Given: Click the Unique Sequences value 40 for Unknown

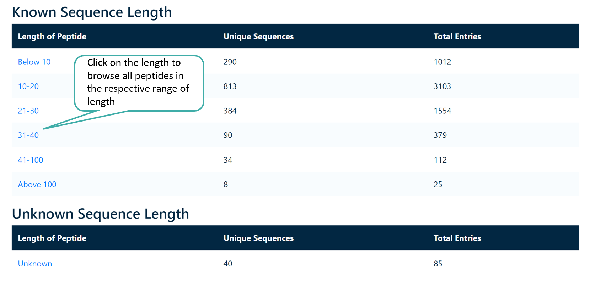Looking at the screenshot, I should (227, 264).
